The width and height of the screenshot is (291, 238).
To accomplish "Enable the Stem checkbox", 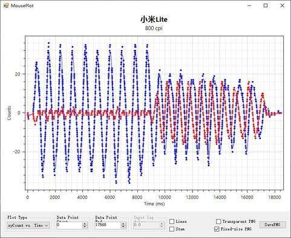I will [172, 229].
